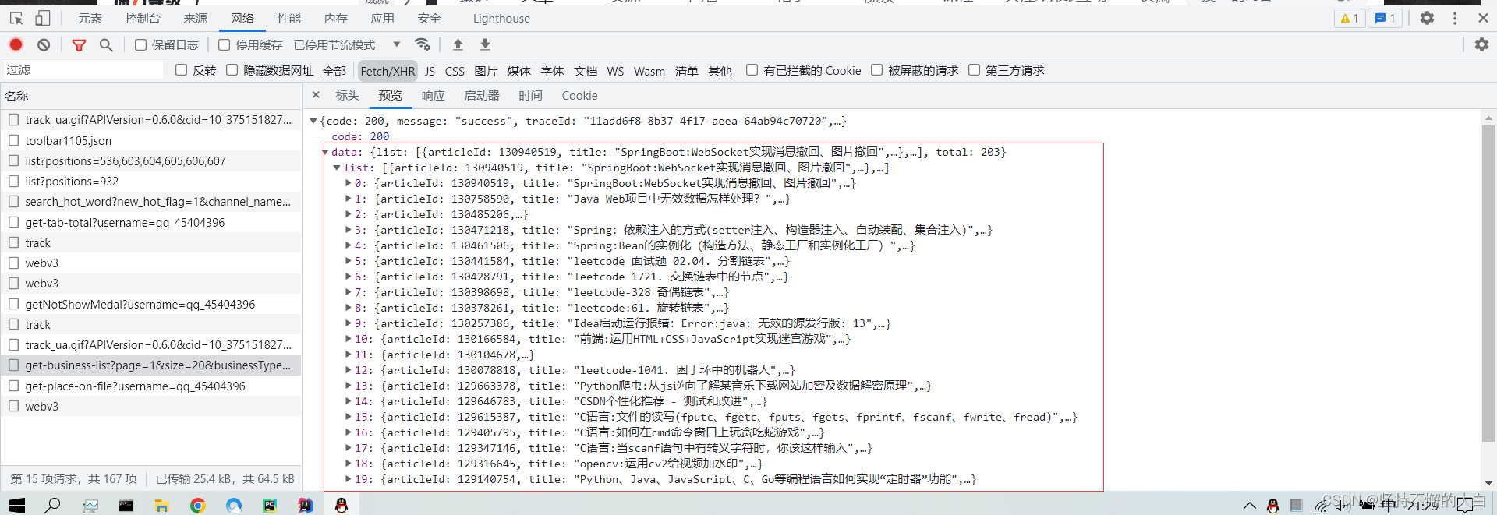
Task: Click the 名称 column header
Action: (x=151, y=96)
